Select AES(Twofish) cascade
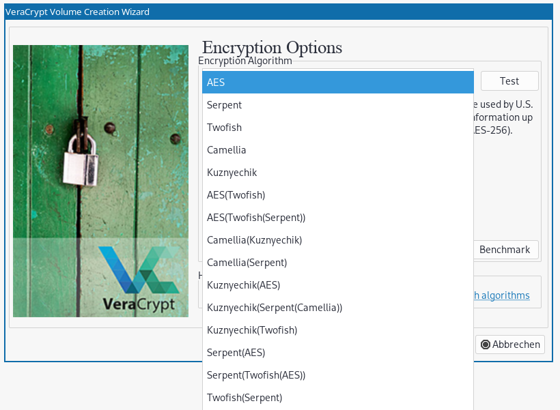The image size is (560, 410). click(x=338, y=195)
